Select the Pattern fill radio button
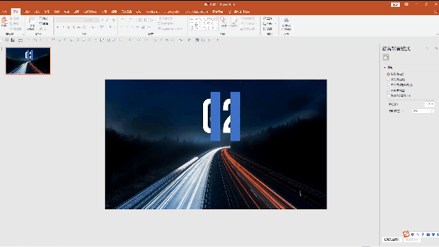This screenshot has height=247, width=439. [x=388, y=90]
